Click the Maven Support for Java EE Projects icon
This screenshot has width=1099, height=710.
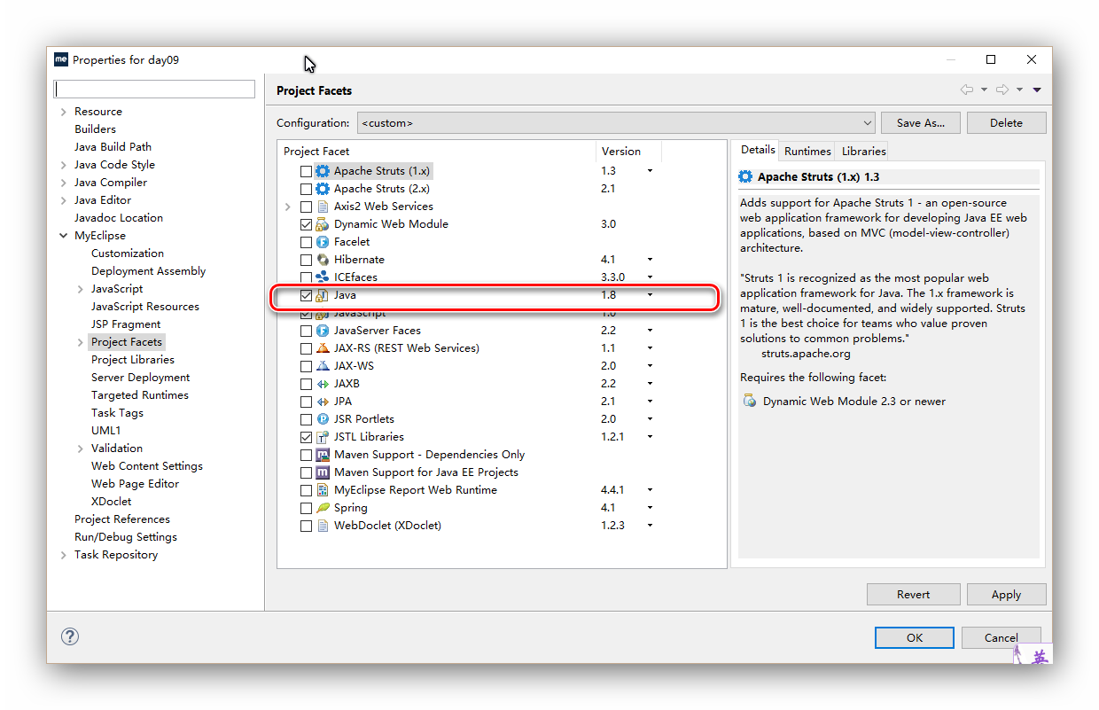pyautogui.click(x=323, y=472)
